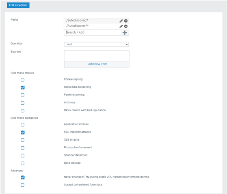Screen dimensions: 227x194
Task: Click the Edit exception button
Action: 18,5
